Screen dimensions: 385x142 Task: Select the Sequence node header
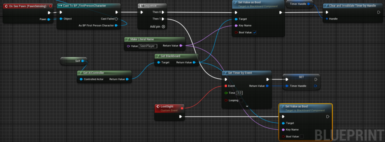pos(152,6)
